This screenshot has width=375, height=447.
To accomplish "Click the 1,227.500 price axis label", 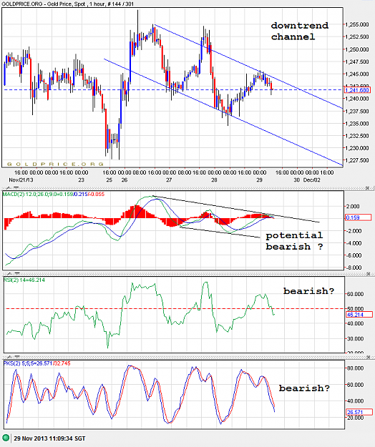I will [356, 160].
